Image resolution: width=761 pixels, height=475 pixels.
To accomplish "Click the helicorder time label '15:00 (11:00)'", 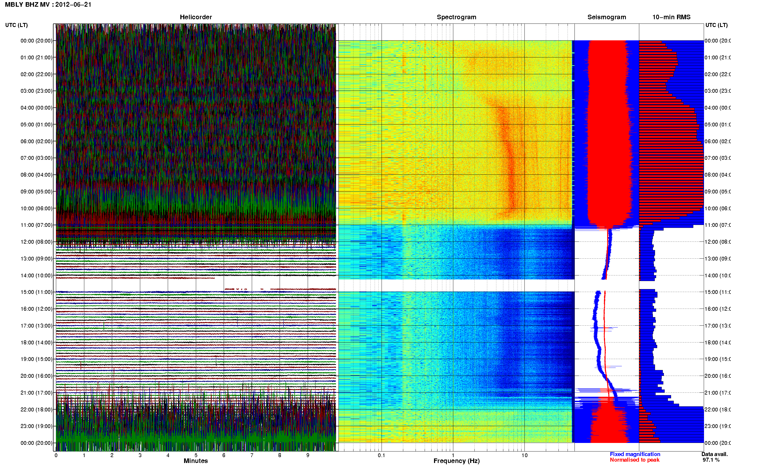I will tap(36, 292).
